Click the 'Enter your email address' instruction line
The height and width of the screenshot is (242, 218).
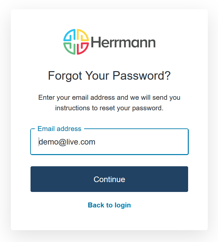pyautogui.click(x=109, y=97)
